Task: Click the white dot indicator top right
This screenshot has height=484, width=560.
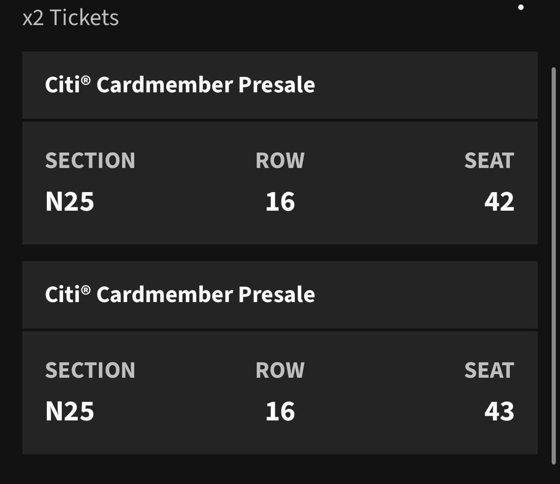Action: pos(521,7)
